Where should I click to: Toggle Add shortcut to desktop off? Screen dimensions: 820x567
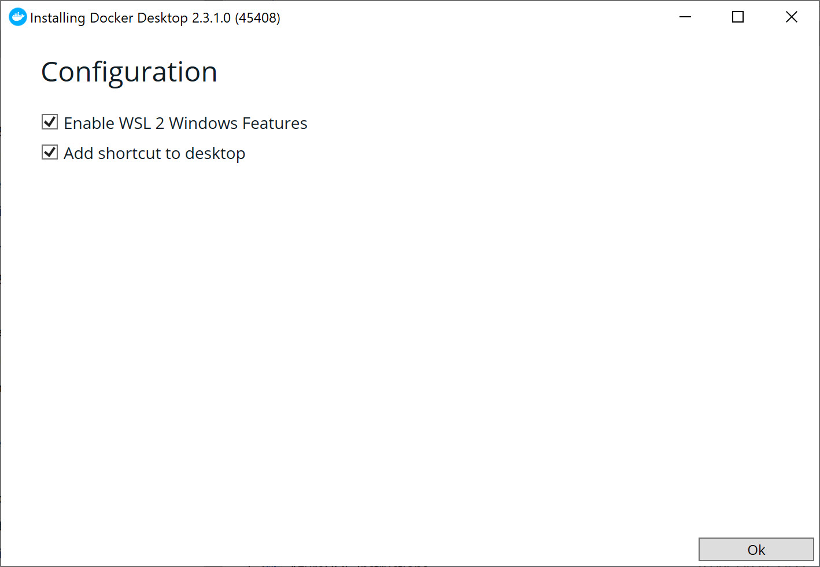[x=49, y=152]
